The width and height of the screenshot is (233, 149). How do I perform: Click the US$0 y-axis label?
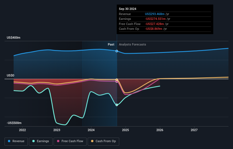coord(11,75)
